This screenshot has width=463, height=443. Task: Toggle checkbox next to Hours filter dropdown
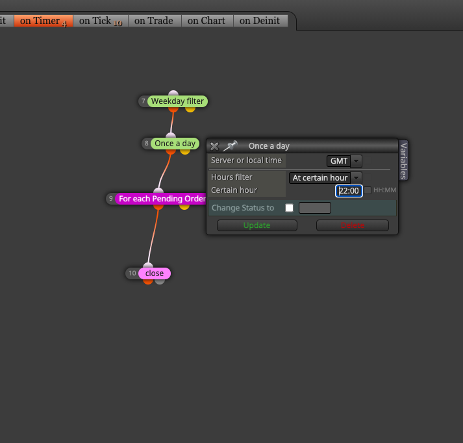(368, 177)
